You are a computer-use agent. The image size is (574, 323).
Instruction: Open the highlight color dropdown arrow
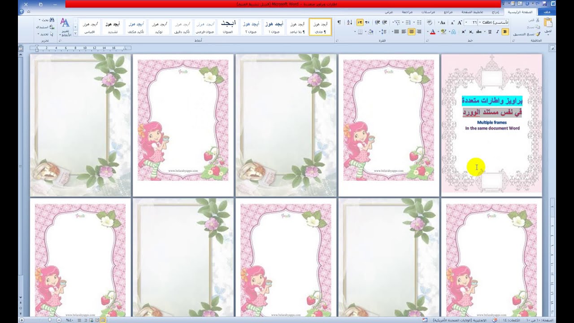438,31
